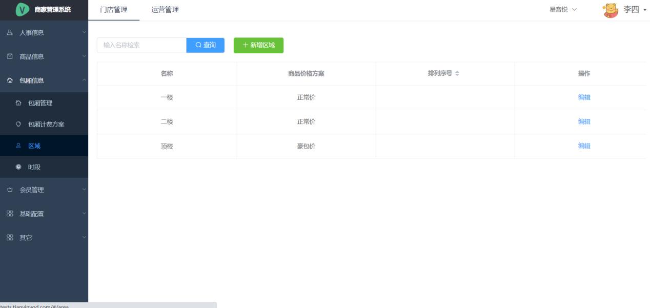Click the 包厢信息 house icon
The width and height of the screenshot is (650, 308).
coord(10,80)
